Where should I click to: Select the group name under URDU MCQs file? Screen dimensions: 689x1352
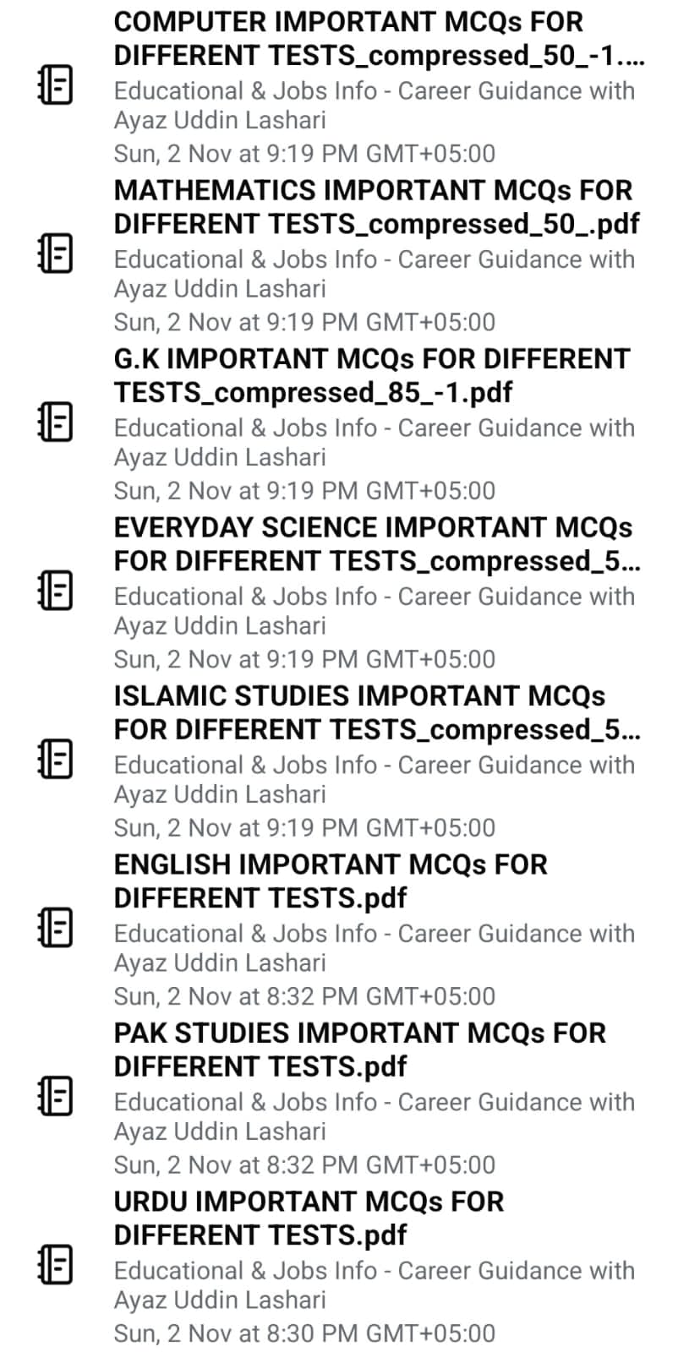(374, 1284)
